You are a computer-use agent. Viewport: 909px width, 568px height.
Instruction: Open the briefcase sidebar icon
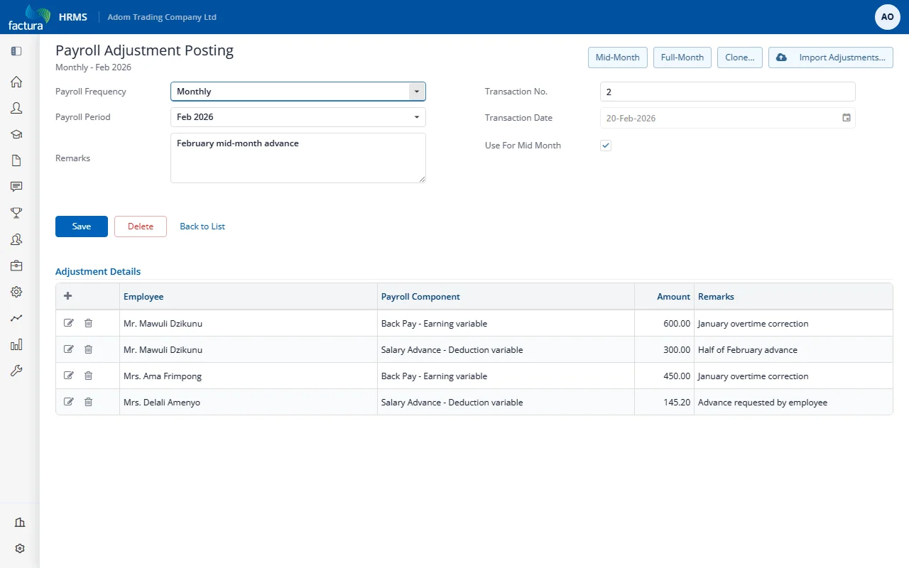pyautogui.click(x=16, y=266)
